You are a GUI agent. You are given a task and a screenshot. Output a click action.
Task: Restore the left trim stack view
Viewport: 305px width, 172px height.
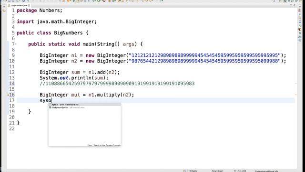tap(4, 7)
